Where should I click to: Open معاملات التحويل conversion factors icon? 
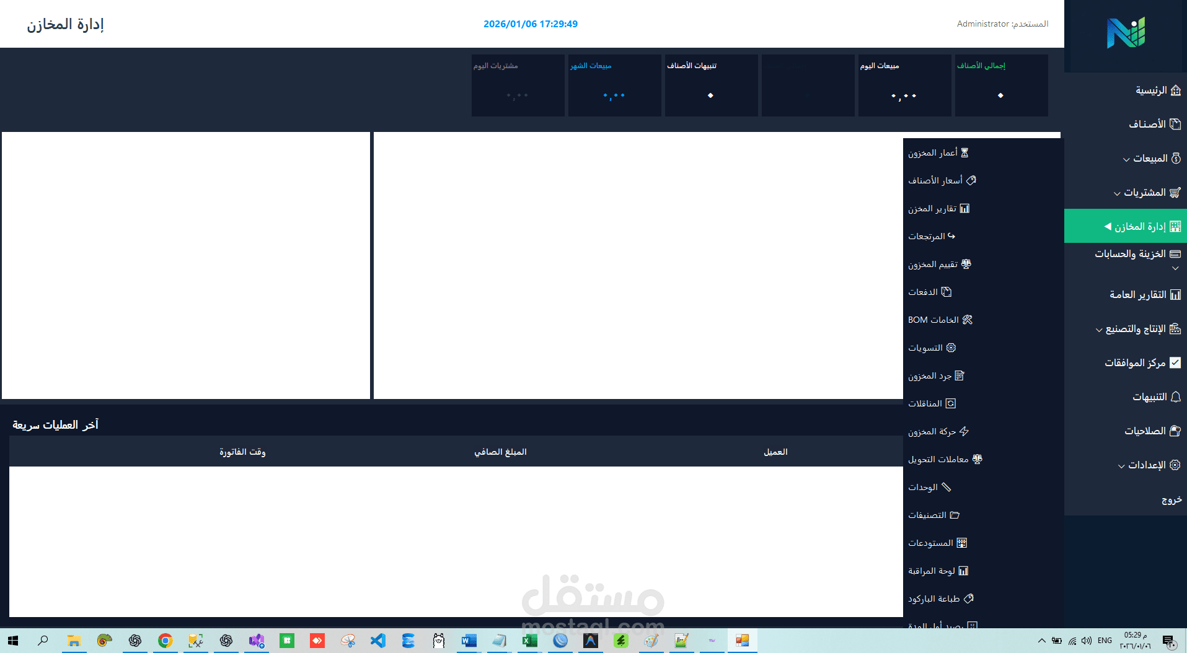(x=977, y=459)
